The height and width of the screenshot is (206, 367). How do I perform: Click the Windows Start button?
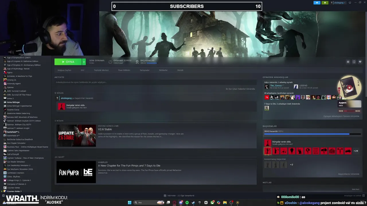[x=130, y=203]
